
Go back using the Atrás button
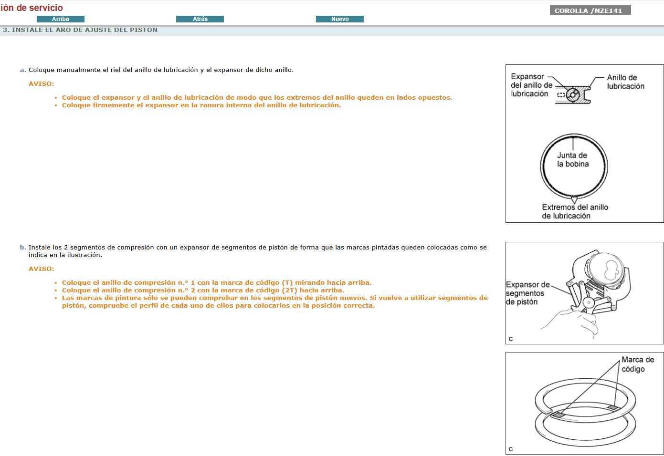coord(200,19)
